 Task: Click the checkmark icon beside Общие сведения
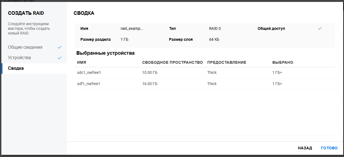(x=60, y=47)
